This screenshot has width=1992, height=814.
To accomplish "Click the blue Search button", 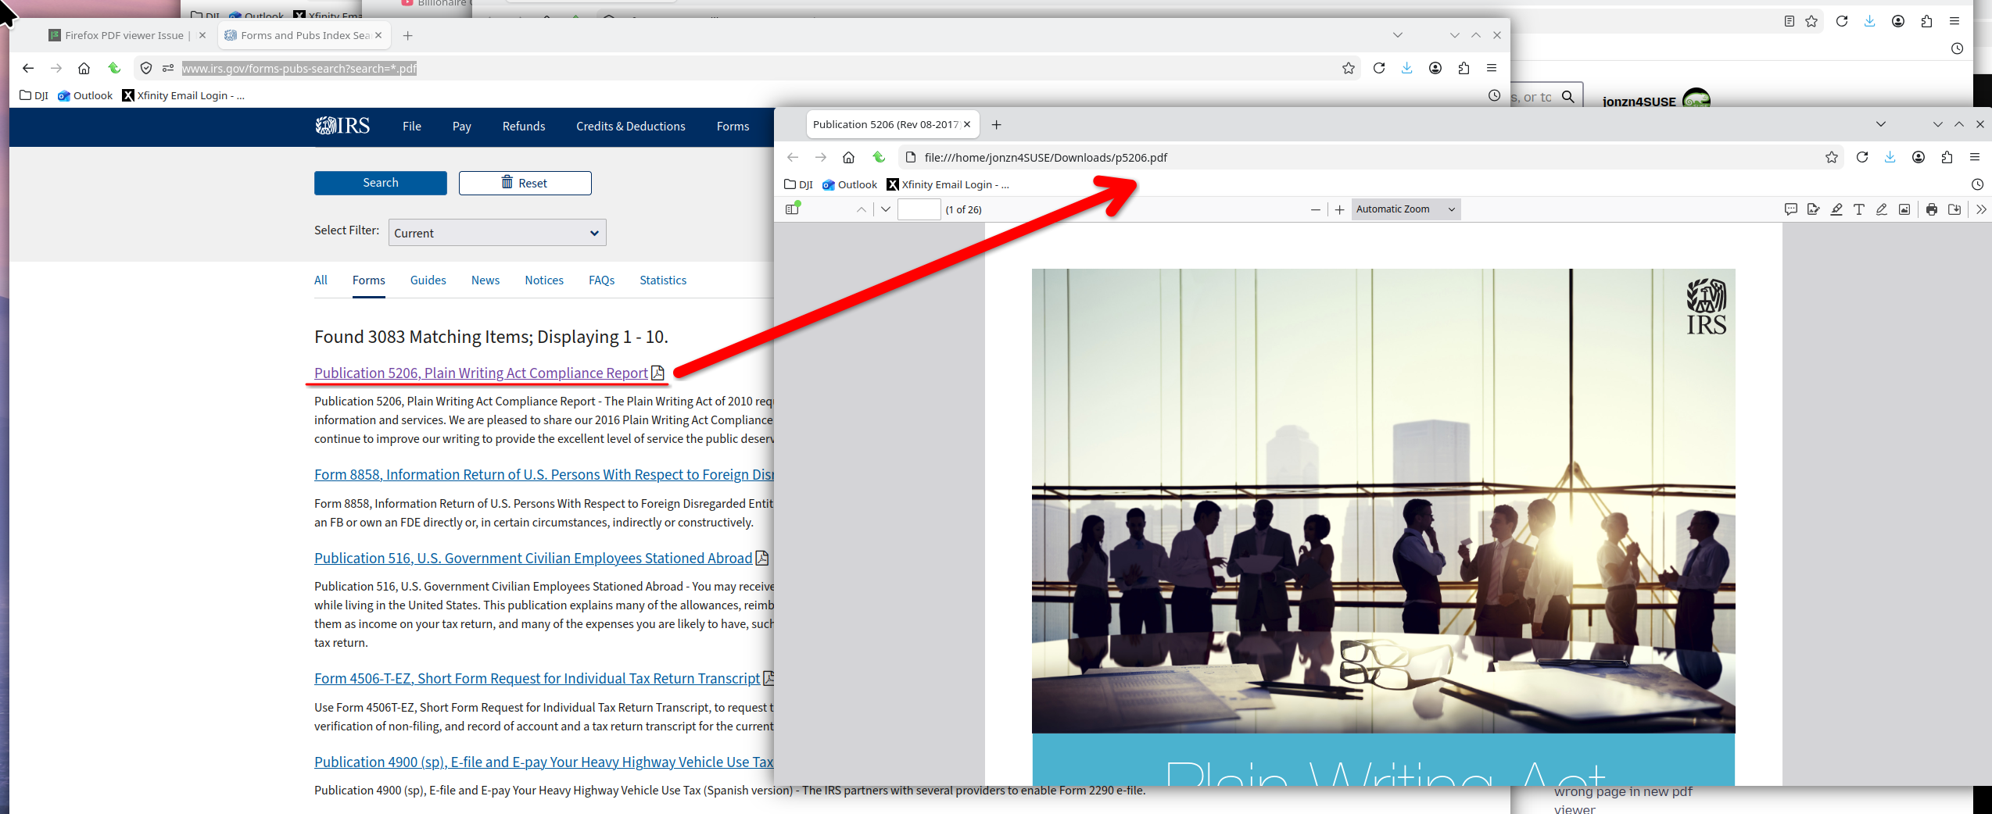I will [x=381, y=183].
